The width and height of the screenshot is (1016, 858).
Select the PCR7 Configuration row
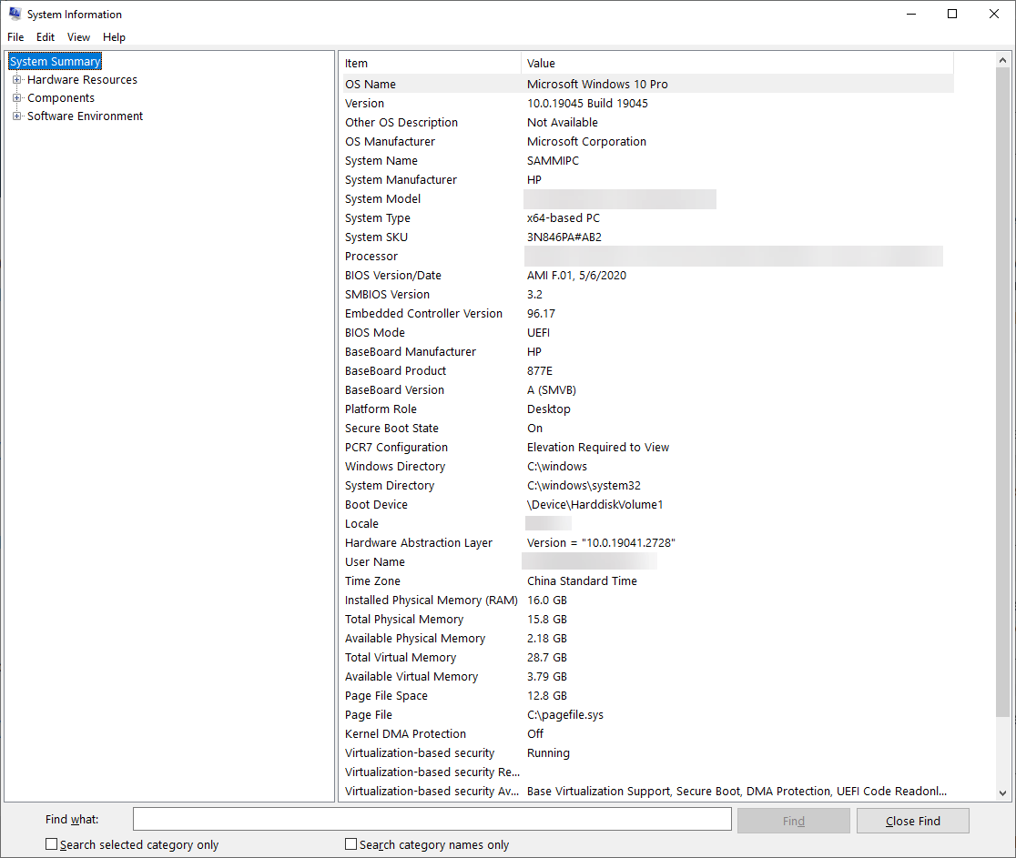click(648, 447)
